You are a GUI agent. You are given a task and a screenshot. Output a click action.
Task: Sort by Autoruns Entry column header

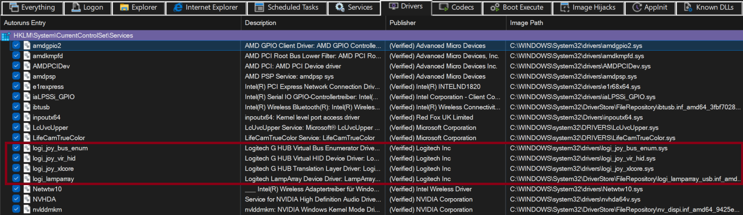tap(121, 23)
